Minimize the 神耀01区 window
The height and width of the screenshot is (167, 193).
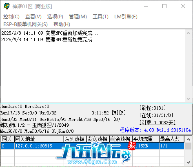click(x=146, y=6)
